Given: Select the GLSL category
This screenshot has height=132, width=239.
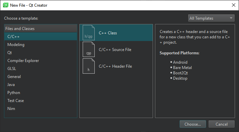Looking at the screenshot, I should click(x=41, y=69).
